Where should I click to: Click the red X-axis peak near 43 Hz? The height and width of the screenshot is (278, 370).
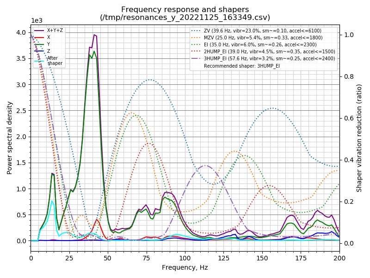97,220
